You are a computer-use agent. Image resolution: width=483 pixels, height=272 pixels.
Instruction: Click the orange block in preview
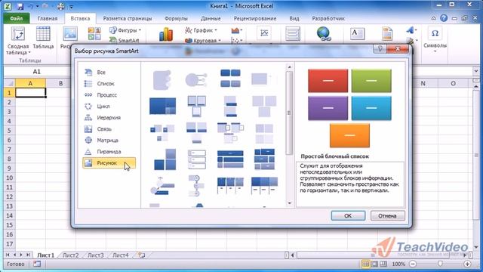pyautogui.click(x=349, y=135)
